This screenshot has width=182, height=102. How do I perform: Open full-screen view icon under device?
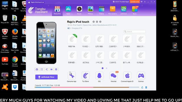coord(42,69)
